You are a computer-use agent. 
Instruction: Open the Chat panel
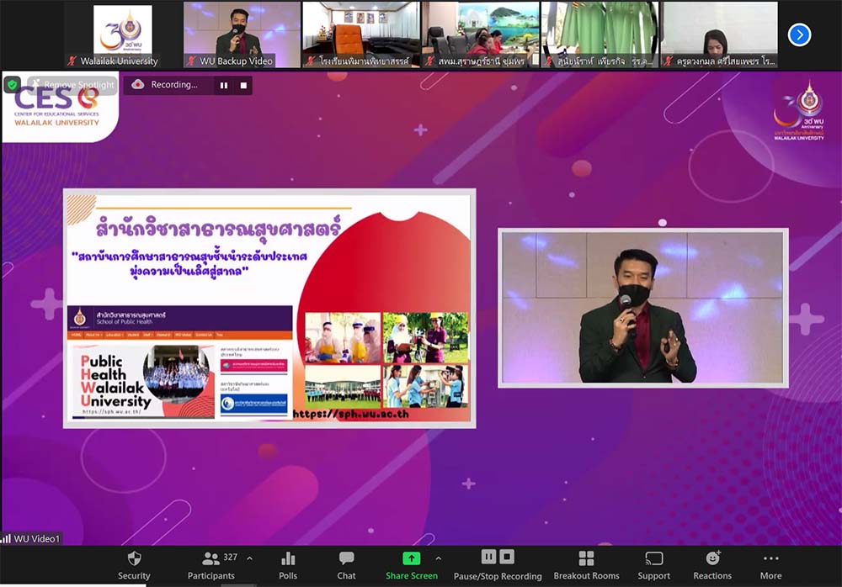[346, 559]
